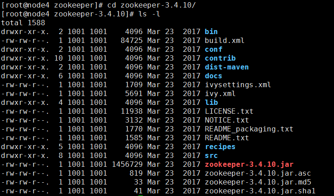Click the contrib directory name

point(220,58)
